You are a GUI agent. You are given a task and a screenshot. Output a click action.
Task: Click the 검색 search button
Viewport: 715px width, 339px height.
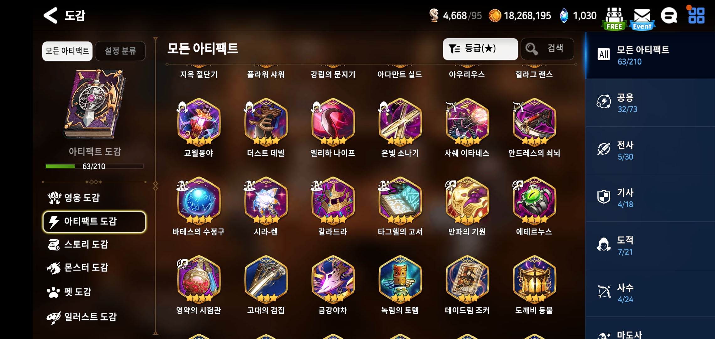(547, 49)
